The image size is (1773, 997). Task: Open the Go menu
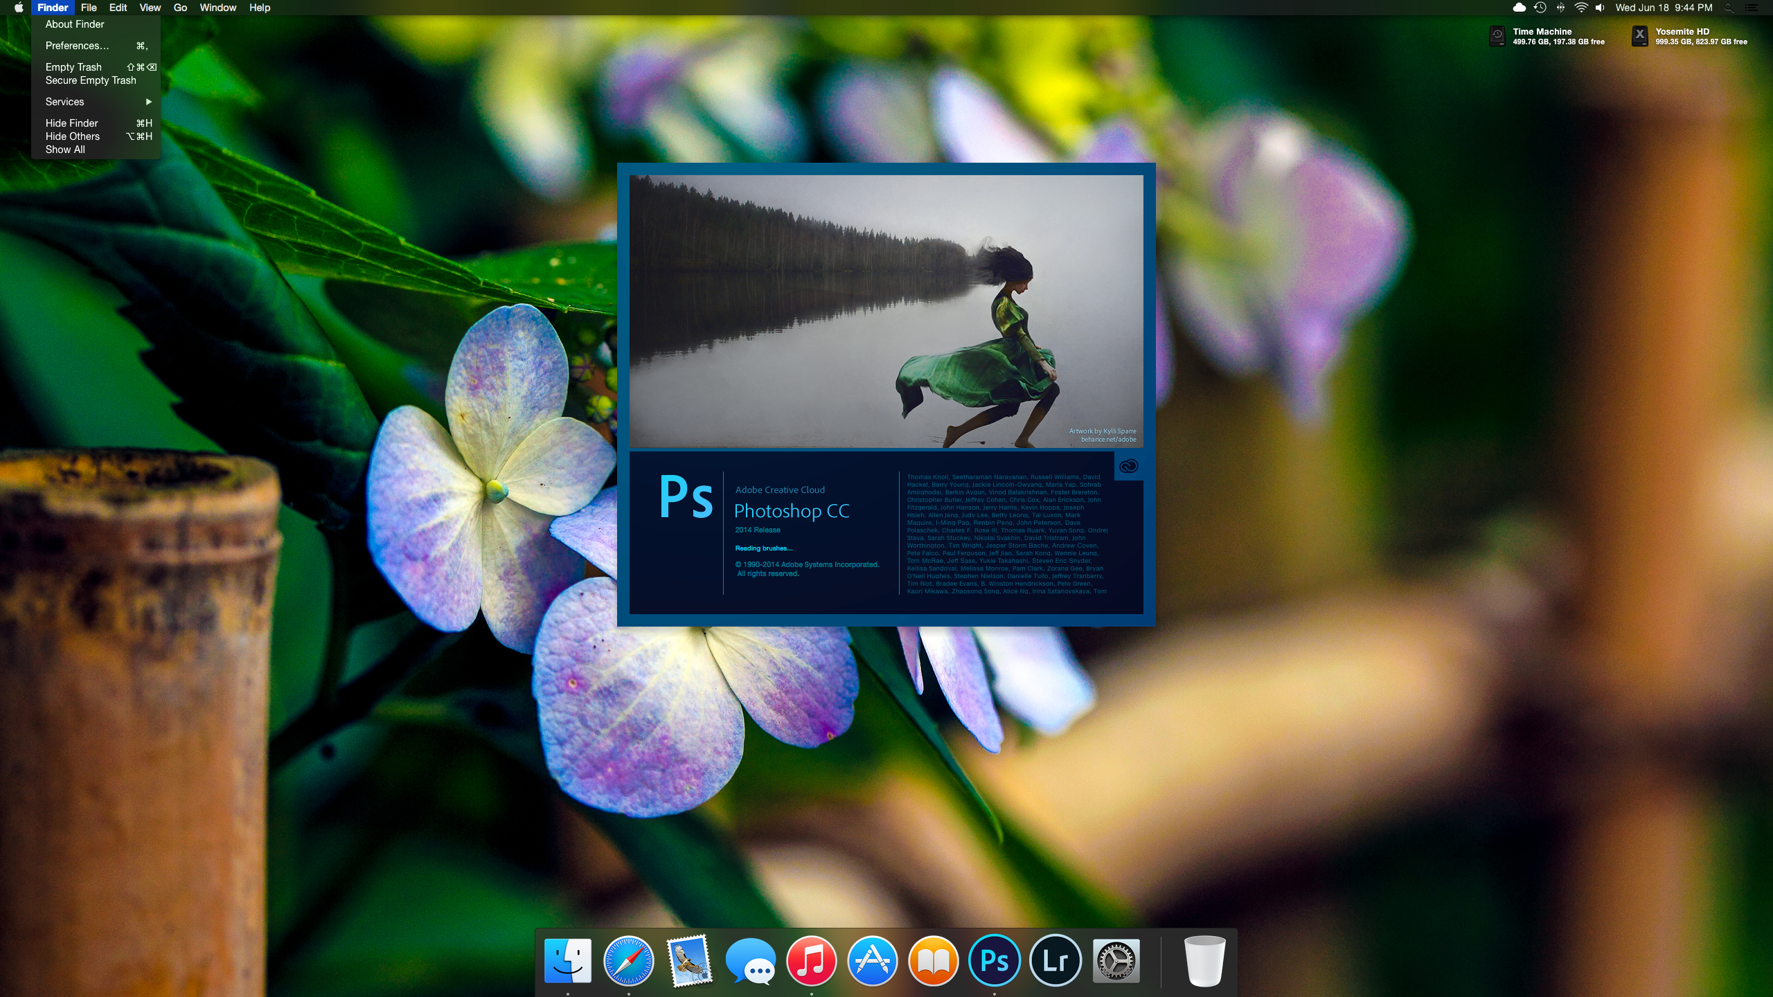coord(180,8)
